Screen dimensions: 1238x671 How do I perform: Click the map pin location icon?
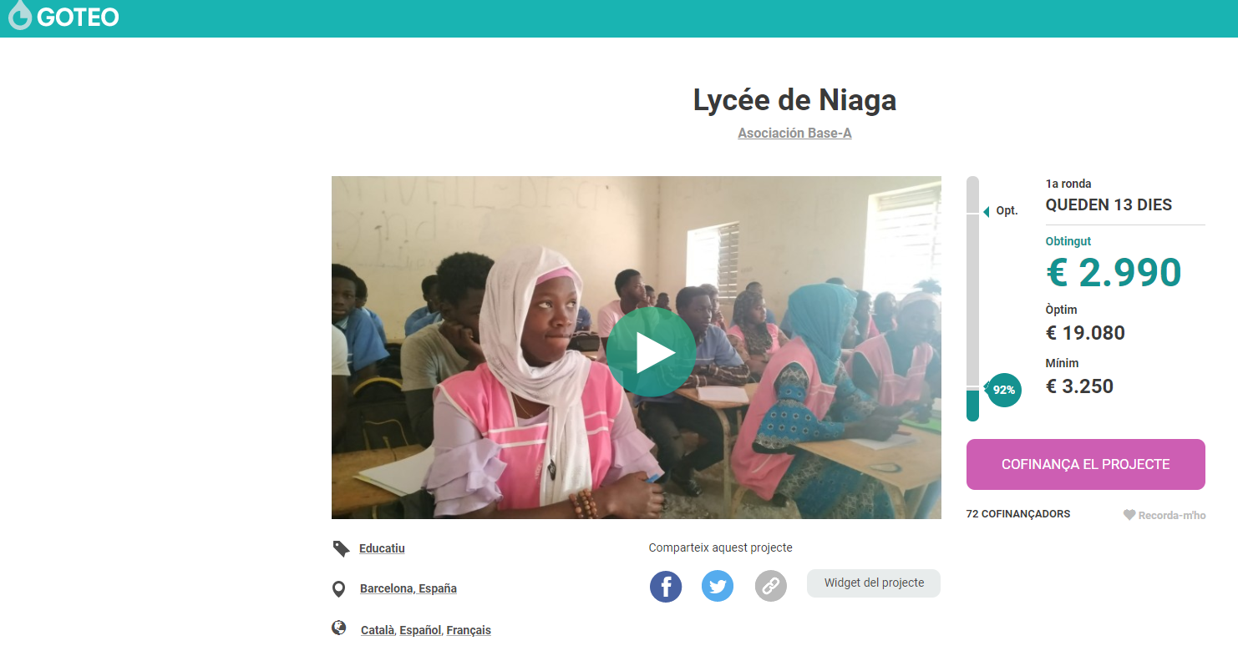338,589
